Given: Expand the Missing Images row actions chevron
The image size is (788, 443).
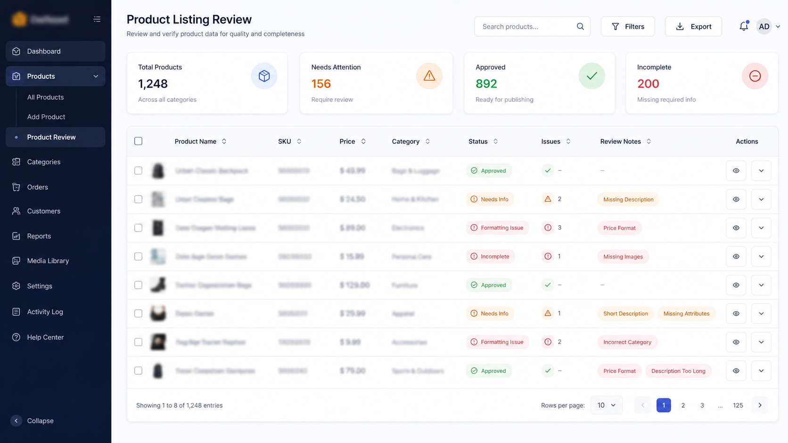Looking at the screenshot, I should click(761, 257).
